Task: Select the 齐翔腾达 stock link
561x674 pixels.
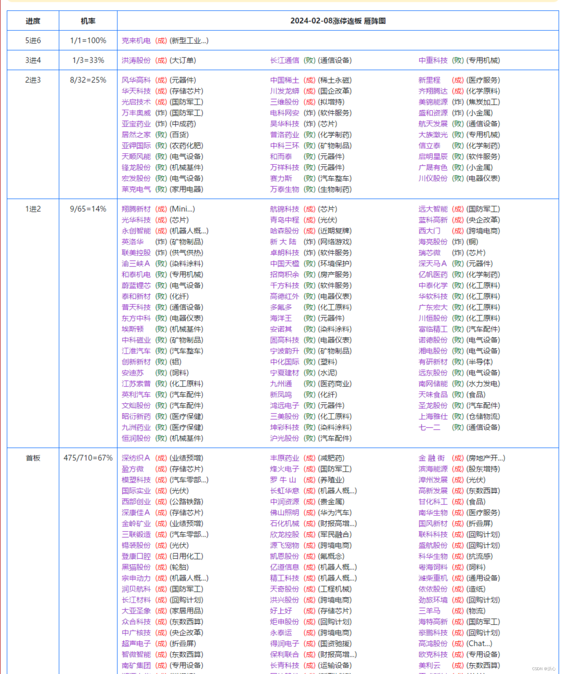Action: tap(433, 91)
